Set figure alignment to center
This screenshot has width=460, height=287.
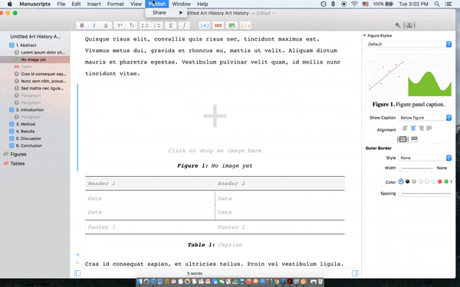coord(413,129)
